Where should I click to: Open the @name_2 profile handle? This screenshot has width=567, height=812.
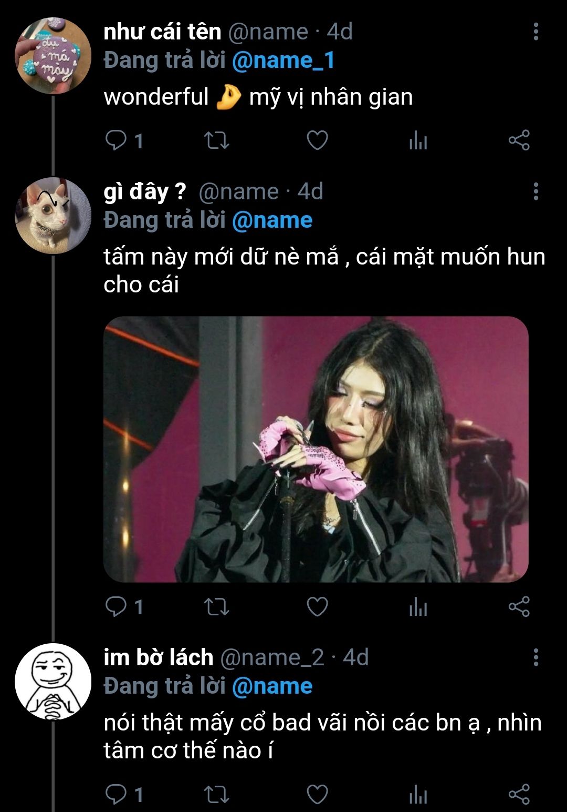(272, 657)
